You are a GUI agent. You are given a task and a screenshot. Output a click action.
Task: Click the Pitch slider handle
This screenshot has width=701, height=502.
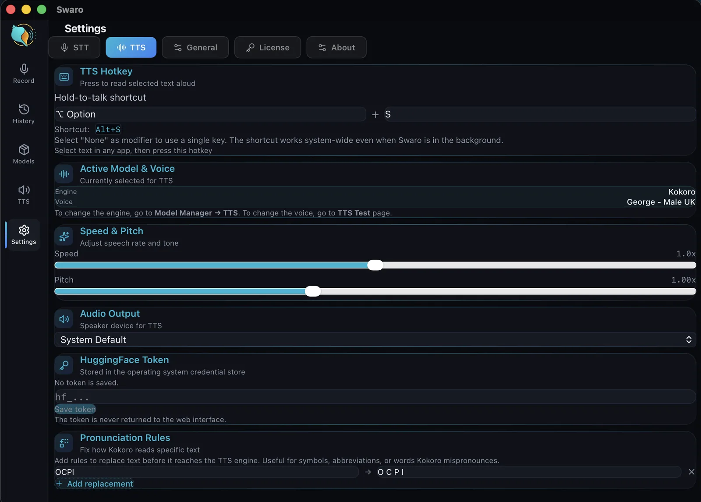point(313,291)
